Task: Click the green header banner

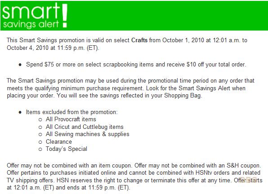Action: pyautogui.click(x=134, y=16)
